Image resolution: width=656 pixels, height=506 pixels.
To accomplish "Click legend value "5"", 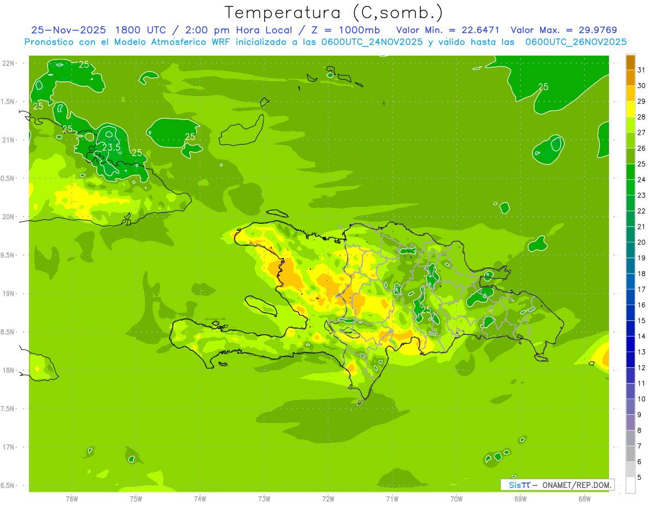I will (x=640, y=478).
